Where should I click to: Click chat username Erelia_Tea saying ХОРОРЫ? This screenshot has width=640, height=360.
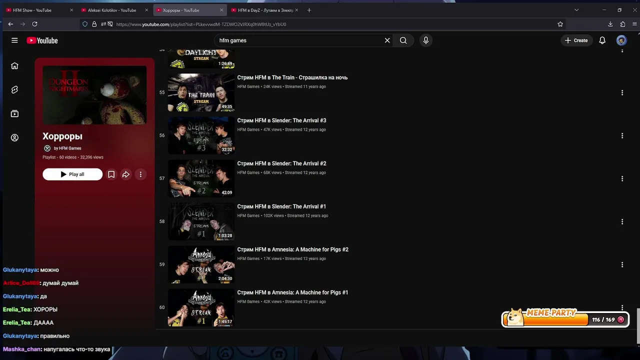pyautogui.click(x=17, y=309)
